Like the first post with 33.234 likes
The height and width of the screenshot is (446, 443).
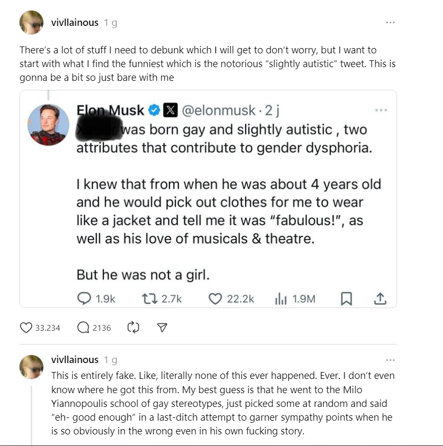click(26, 328)
